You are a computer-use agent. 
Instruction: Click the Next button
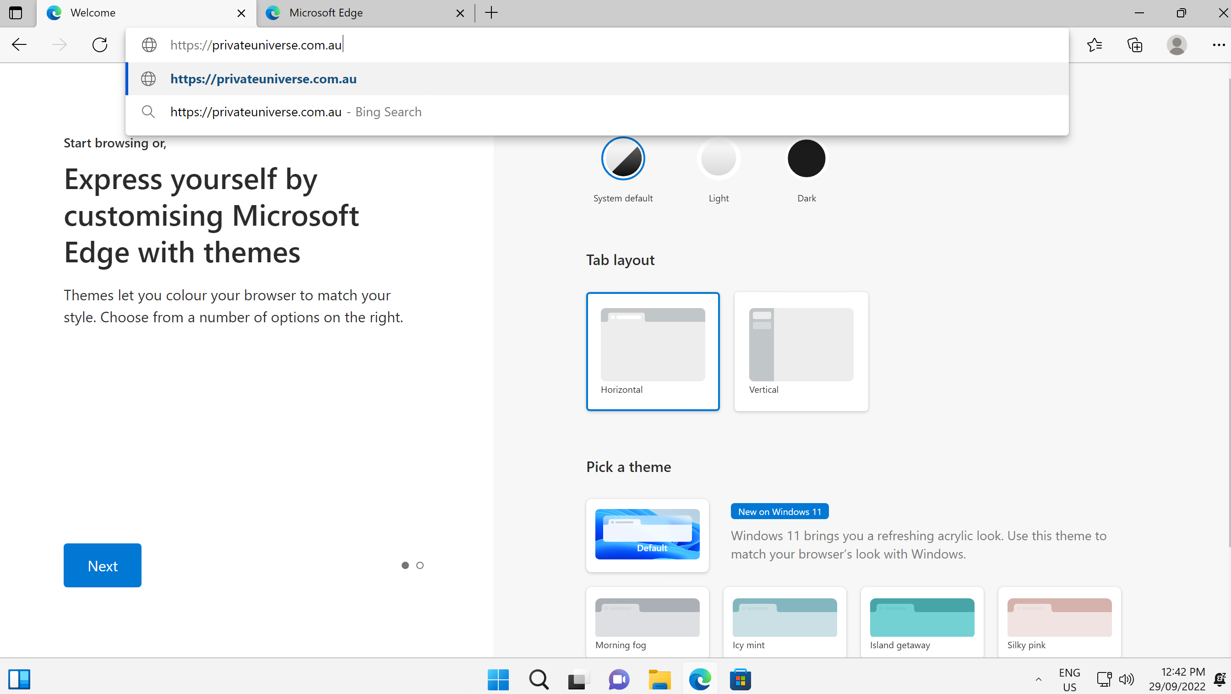(102, 565)
